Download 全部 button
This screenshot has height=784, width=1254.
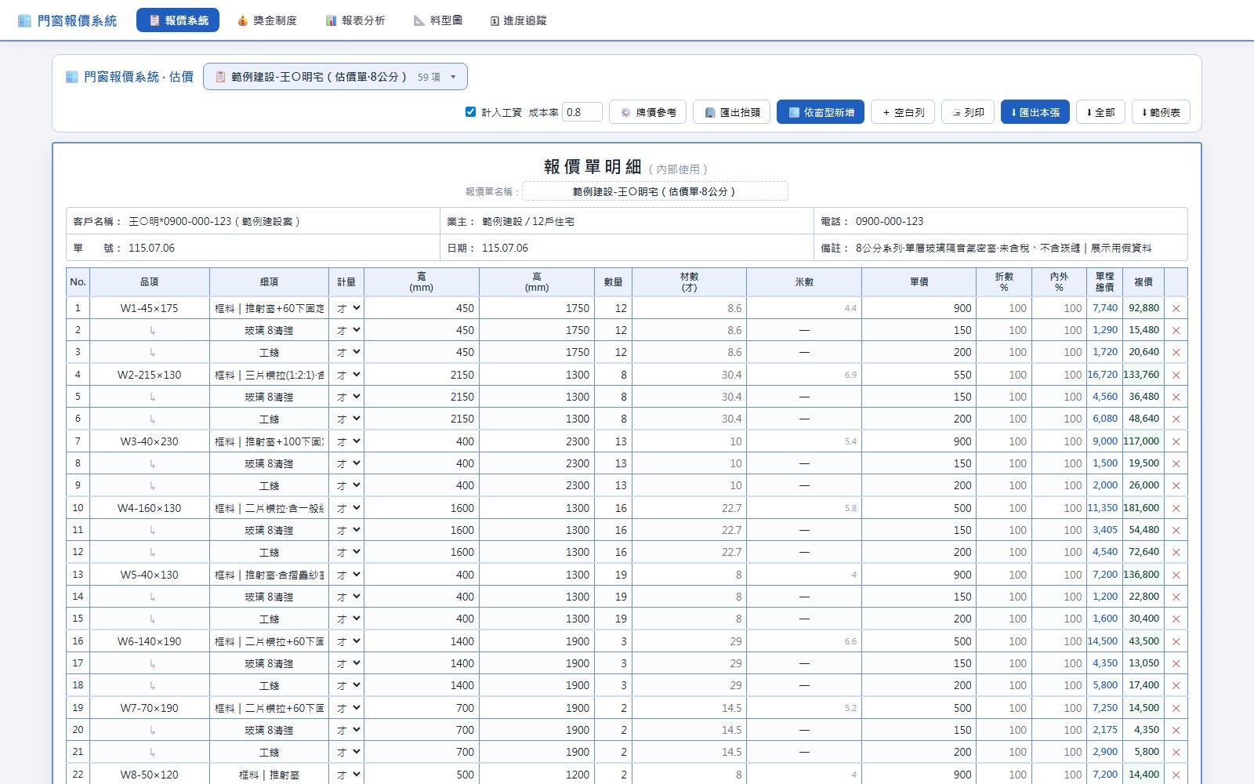click(1101, 112)
